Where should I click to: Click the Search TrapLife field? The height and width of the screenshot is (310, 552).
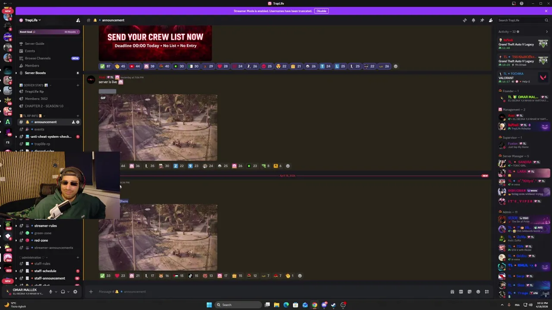[x=523, y=20]
